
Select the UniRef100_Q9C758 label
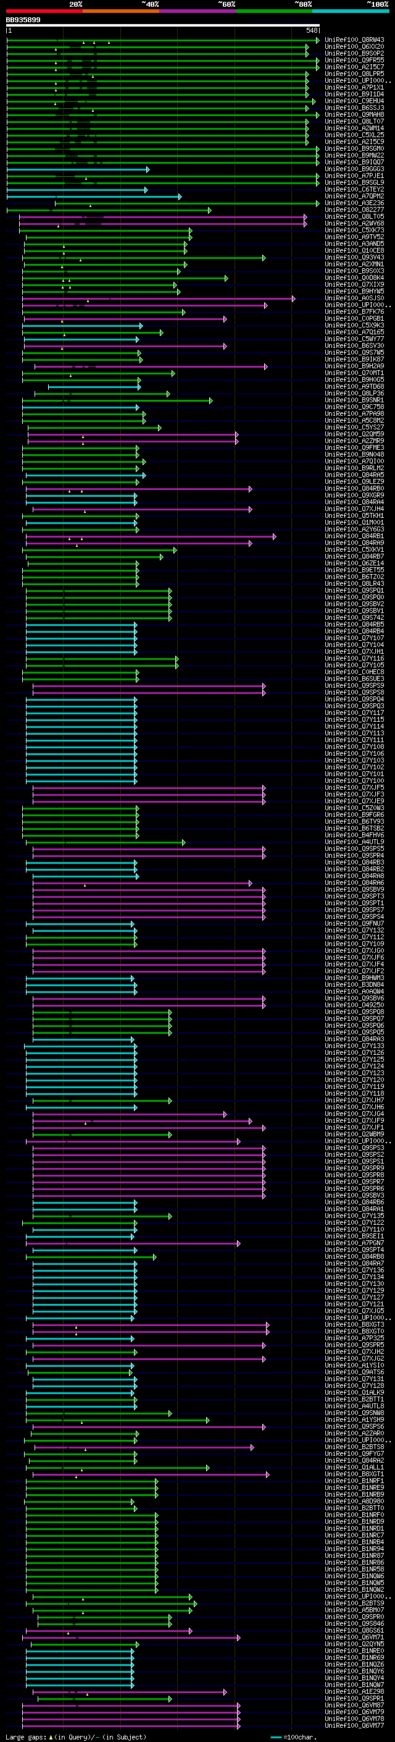pyautogui.click(x=354, y=407)
